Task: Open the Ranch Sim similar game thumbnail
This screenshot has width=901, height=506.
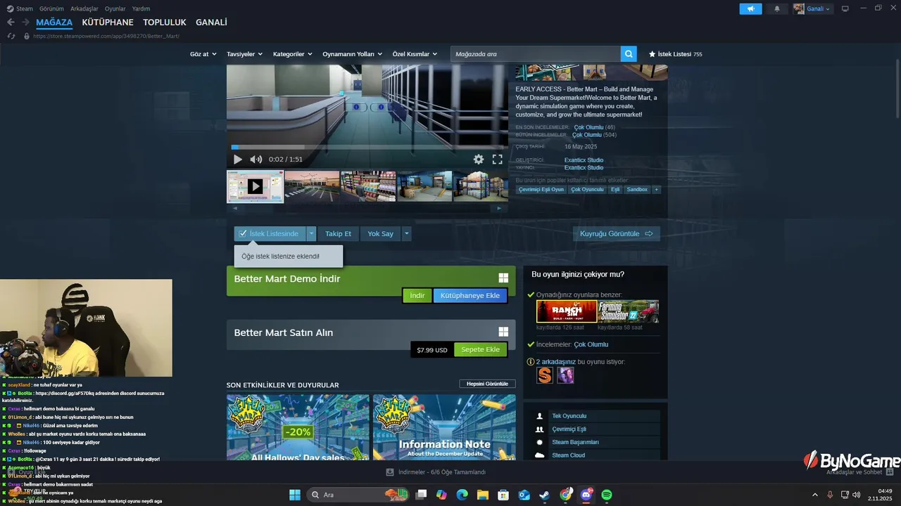Action: point(567,311)
